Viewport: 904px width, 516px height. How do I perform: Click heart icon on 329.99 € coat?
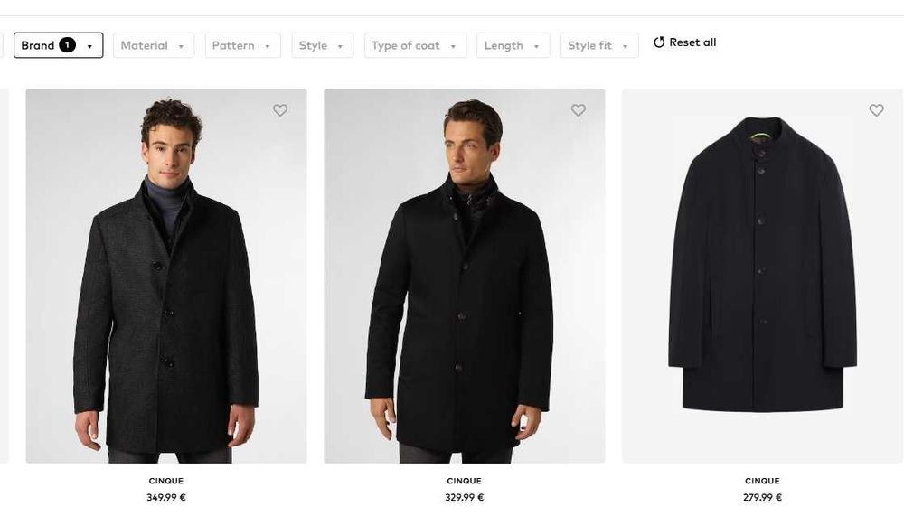(579, 110)
